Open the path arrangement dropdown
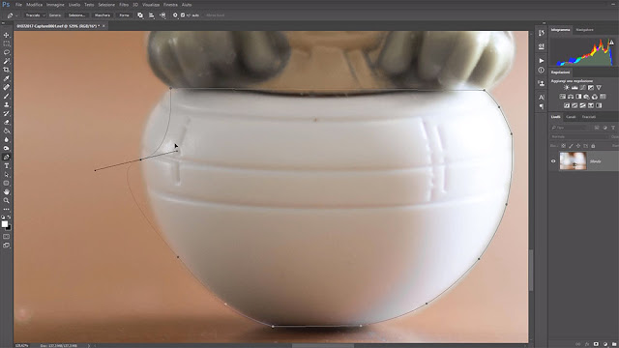 (x=162, y=15)
